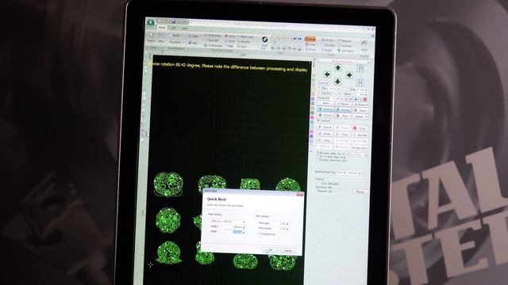Click the Return Zero button in the console

(360, 148)
